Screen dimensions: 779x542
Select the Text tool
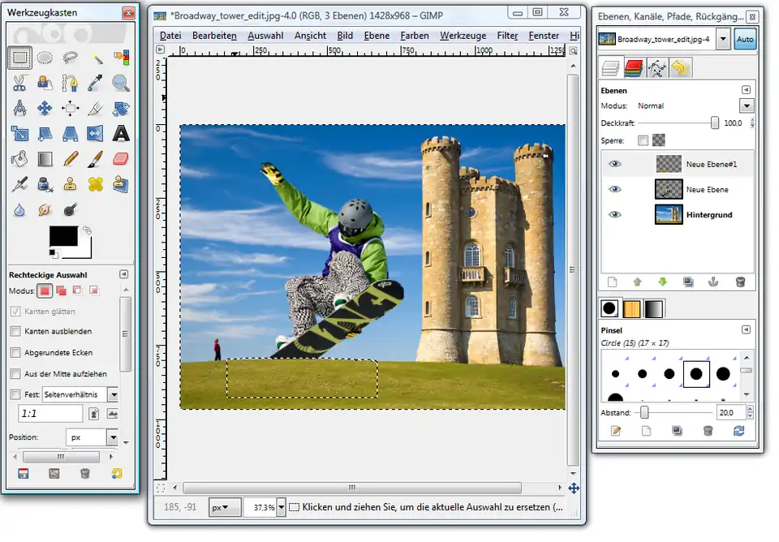(121, 133)
